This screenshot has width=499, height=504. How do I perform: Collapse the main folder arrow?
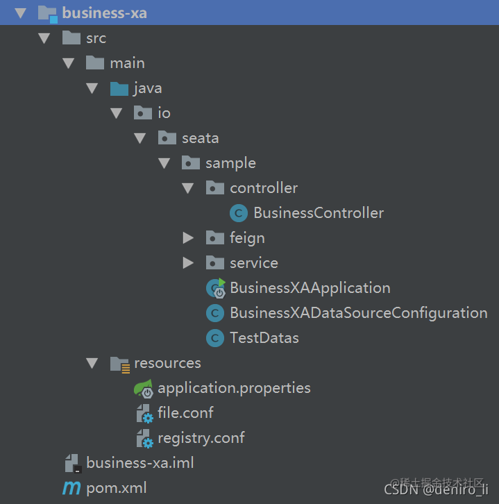69,63
